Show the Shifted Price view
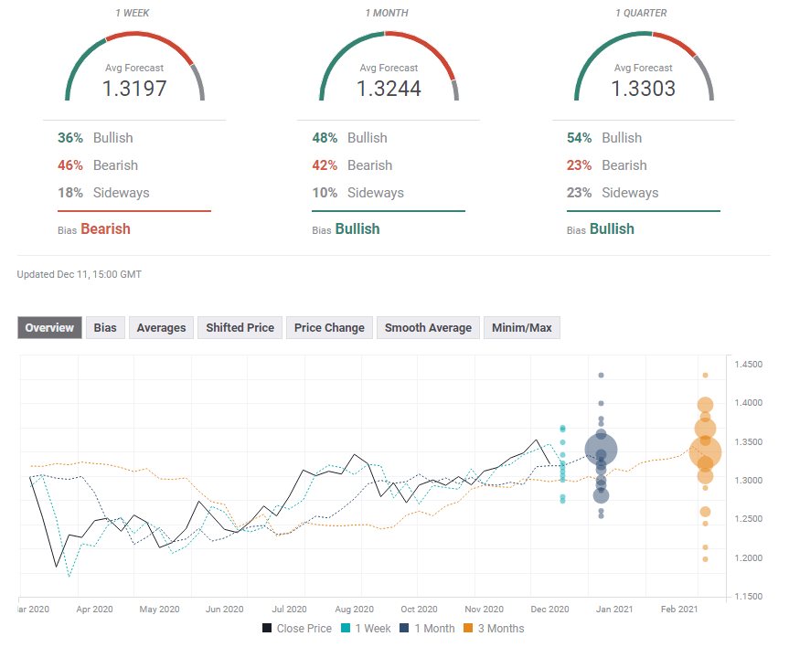Screen dimensions: 789x647 pyautogui.click(x=240, y=327)
